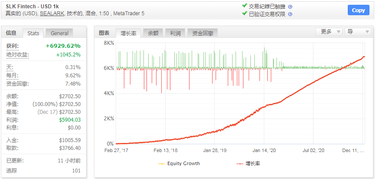
Task: Select the 增长率 chart tab
Action: click(x=128, y=33)
